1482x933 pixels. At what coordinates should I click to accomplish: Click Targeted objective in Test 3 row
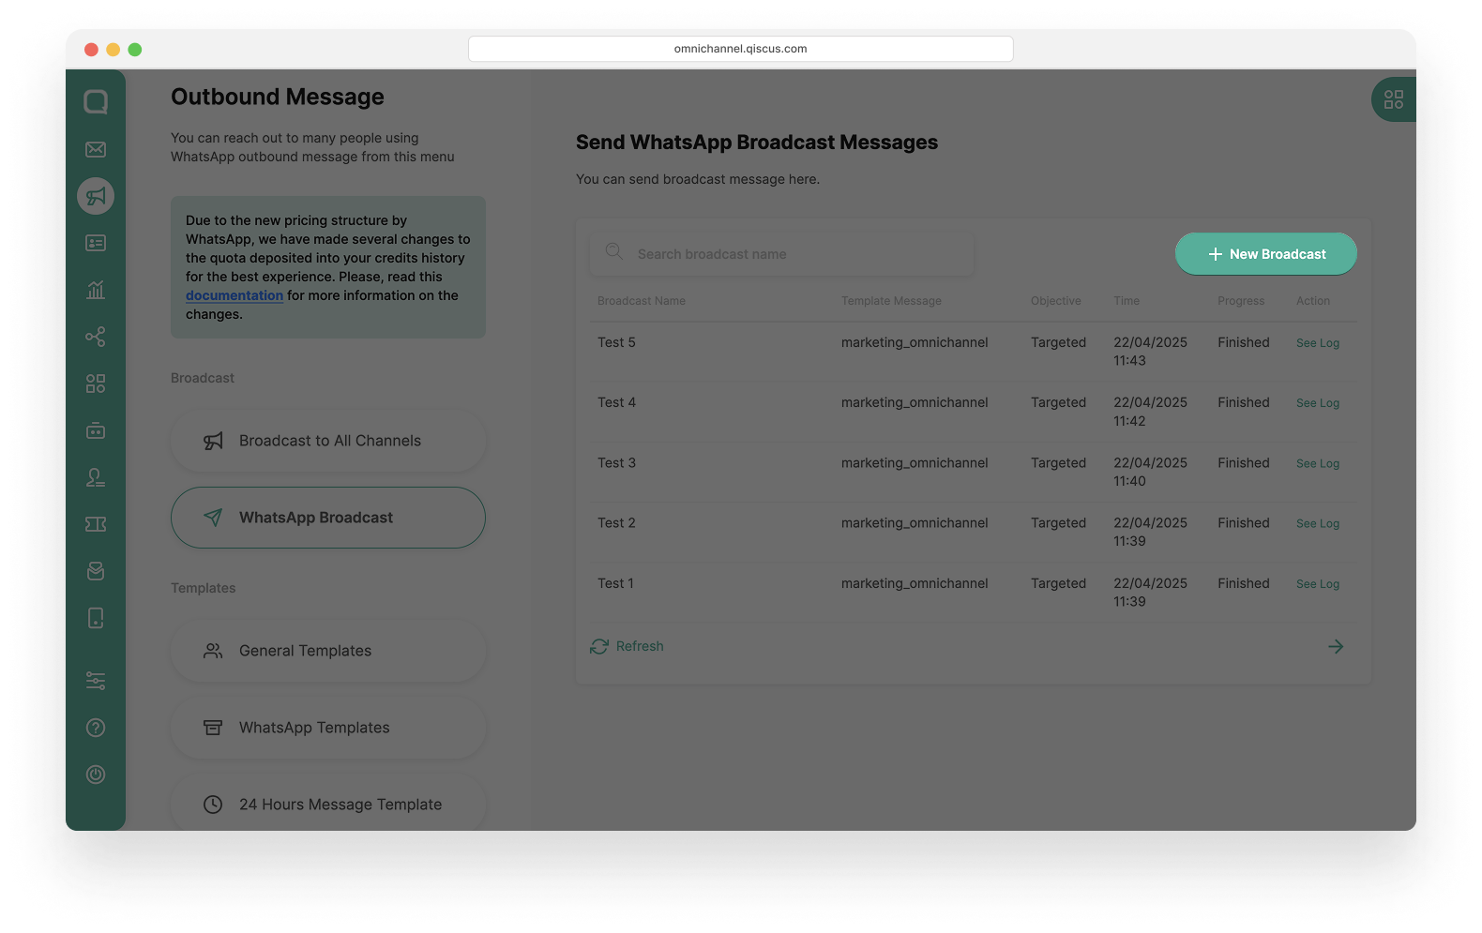click(x=1058, y=463)
